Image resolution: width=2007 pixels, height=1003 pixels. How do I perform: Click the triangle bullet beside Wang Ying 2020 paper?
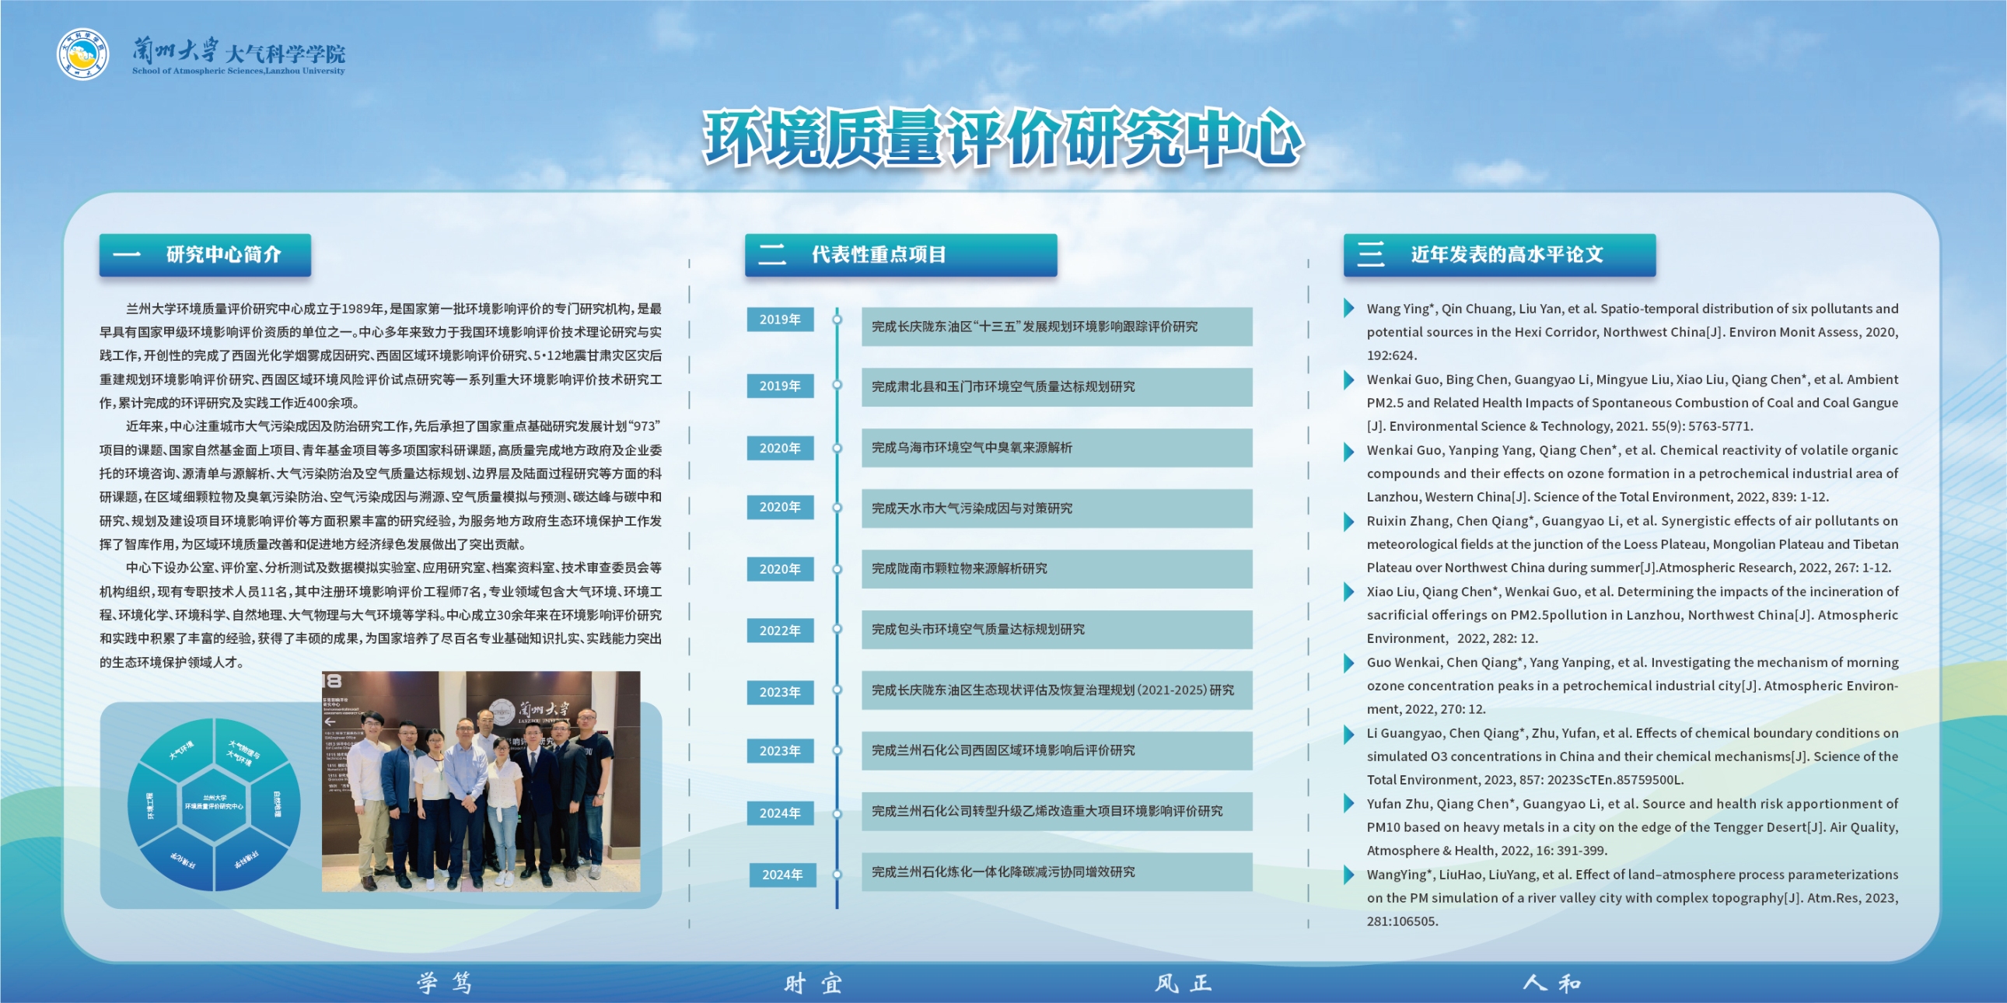[1348, 309]
